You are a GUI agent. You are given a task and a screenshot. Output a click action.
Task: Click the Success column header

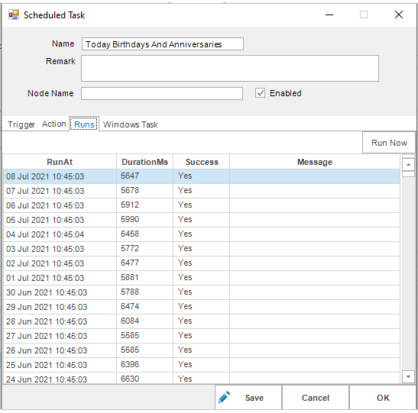(202, 162)
